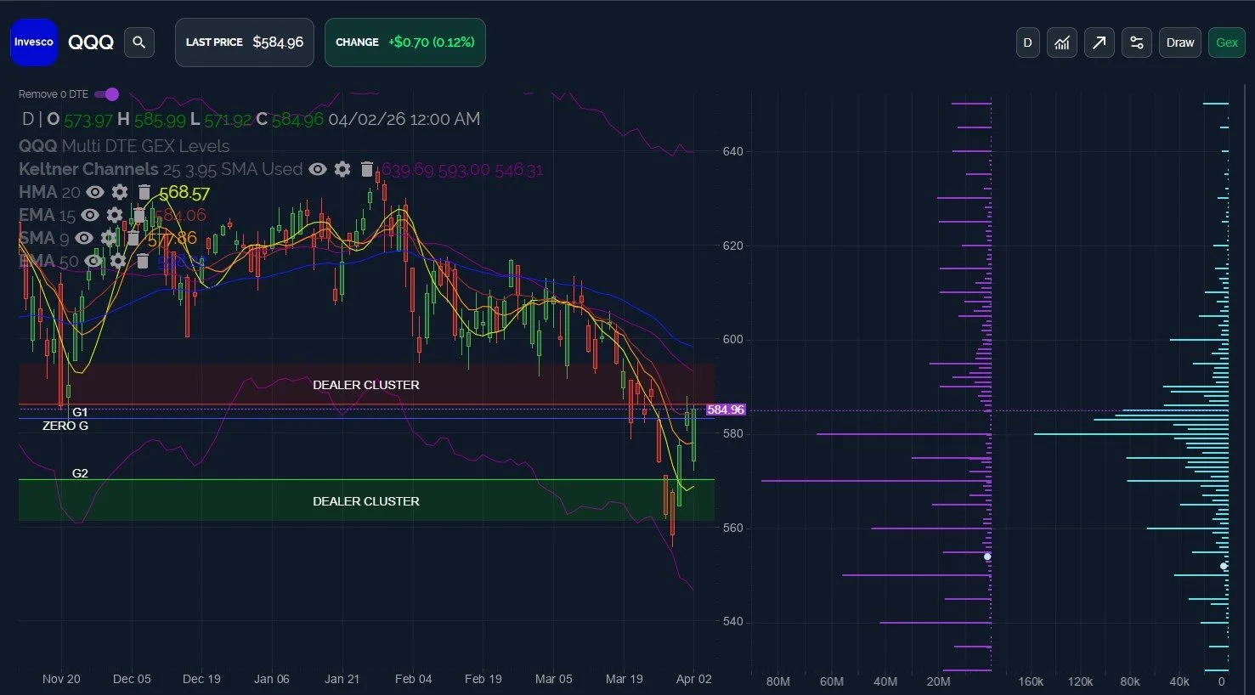Click the Keltner Channels indicator name

(88, 169)
